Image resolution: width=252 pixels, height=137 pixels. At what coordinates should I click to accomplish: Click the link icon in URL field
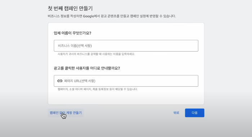[60, 81]
